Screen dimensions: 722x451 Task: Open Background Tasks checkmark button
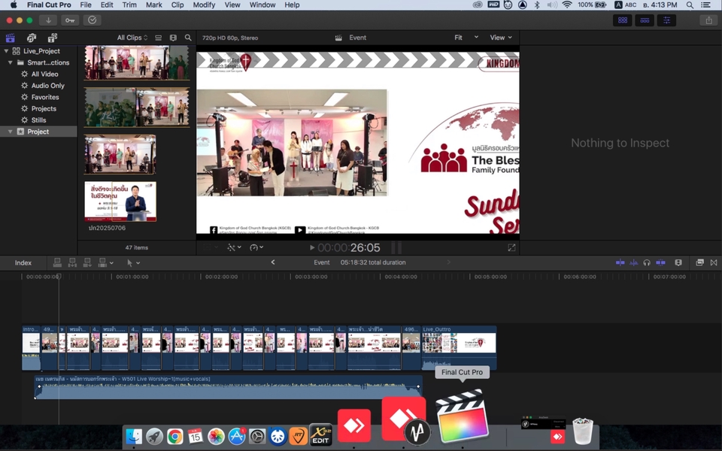[92, 20]
